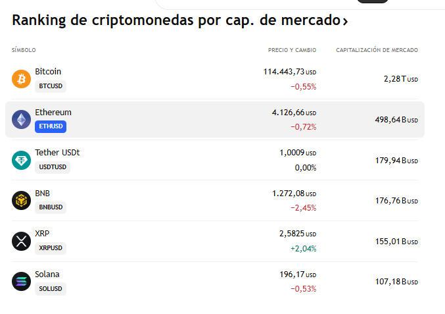445x314 pixels.
Task: Click the Bitcoin name link
Action: tap(48, 71)
